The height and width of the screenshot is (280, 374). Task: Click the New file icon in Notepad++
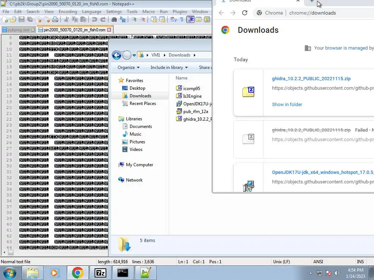coord(5,20)
